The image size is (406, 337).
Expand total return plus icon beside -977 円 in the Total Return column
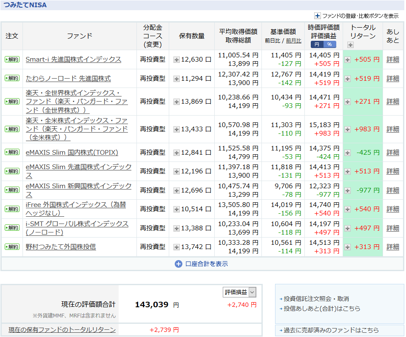click(347, 190)
